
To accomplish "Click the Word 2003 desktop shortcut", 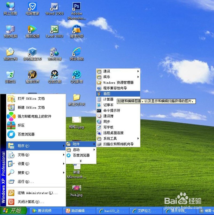I will pos(54,9).
